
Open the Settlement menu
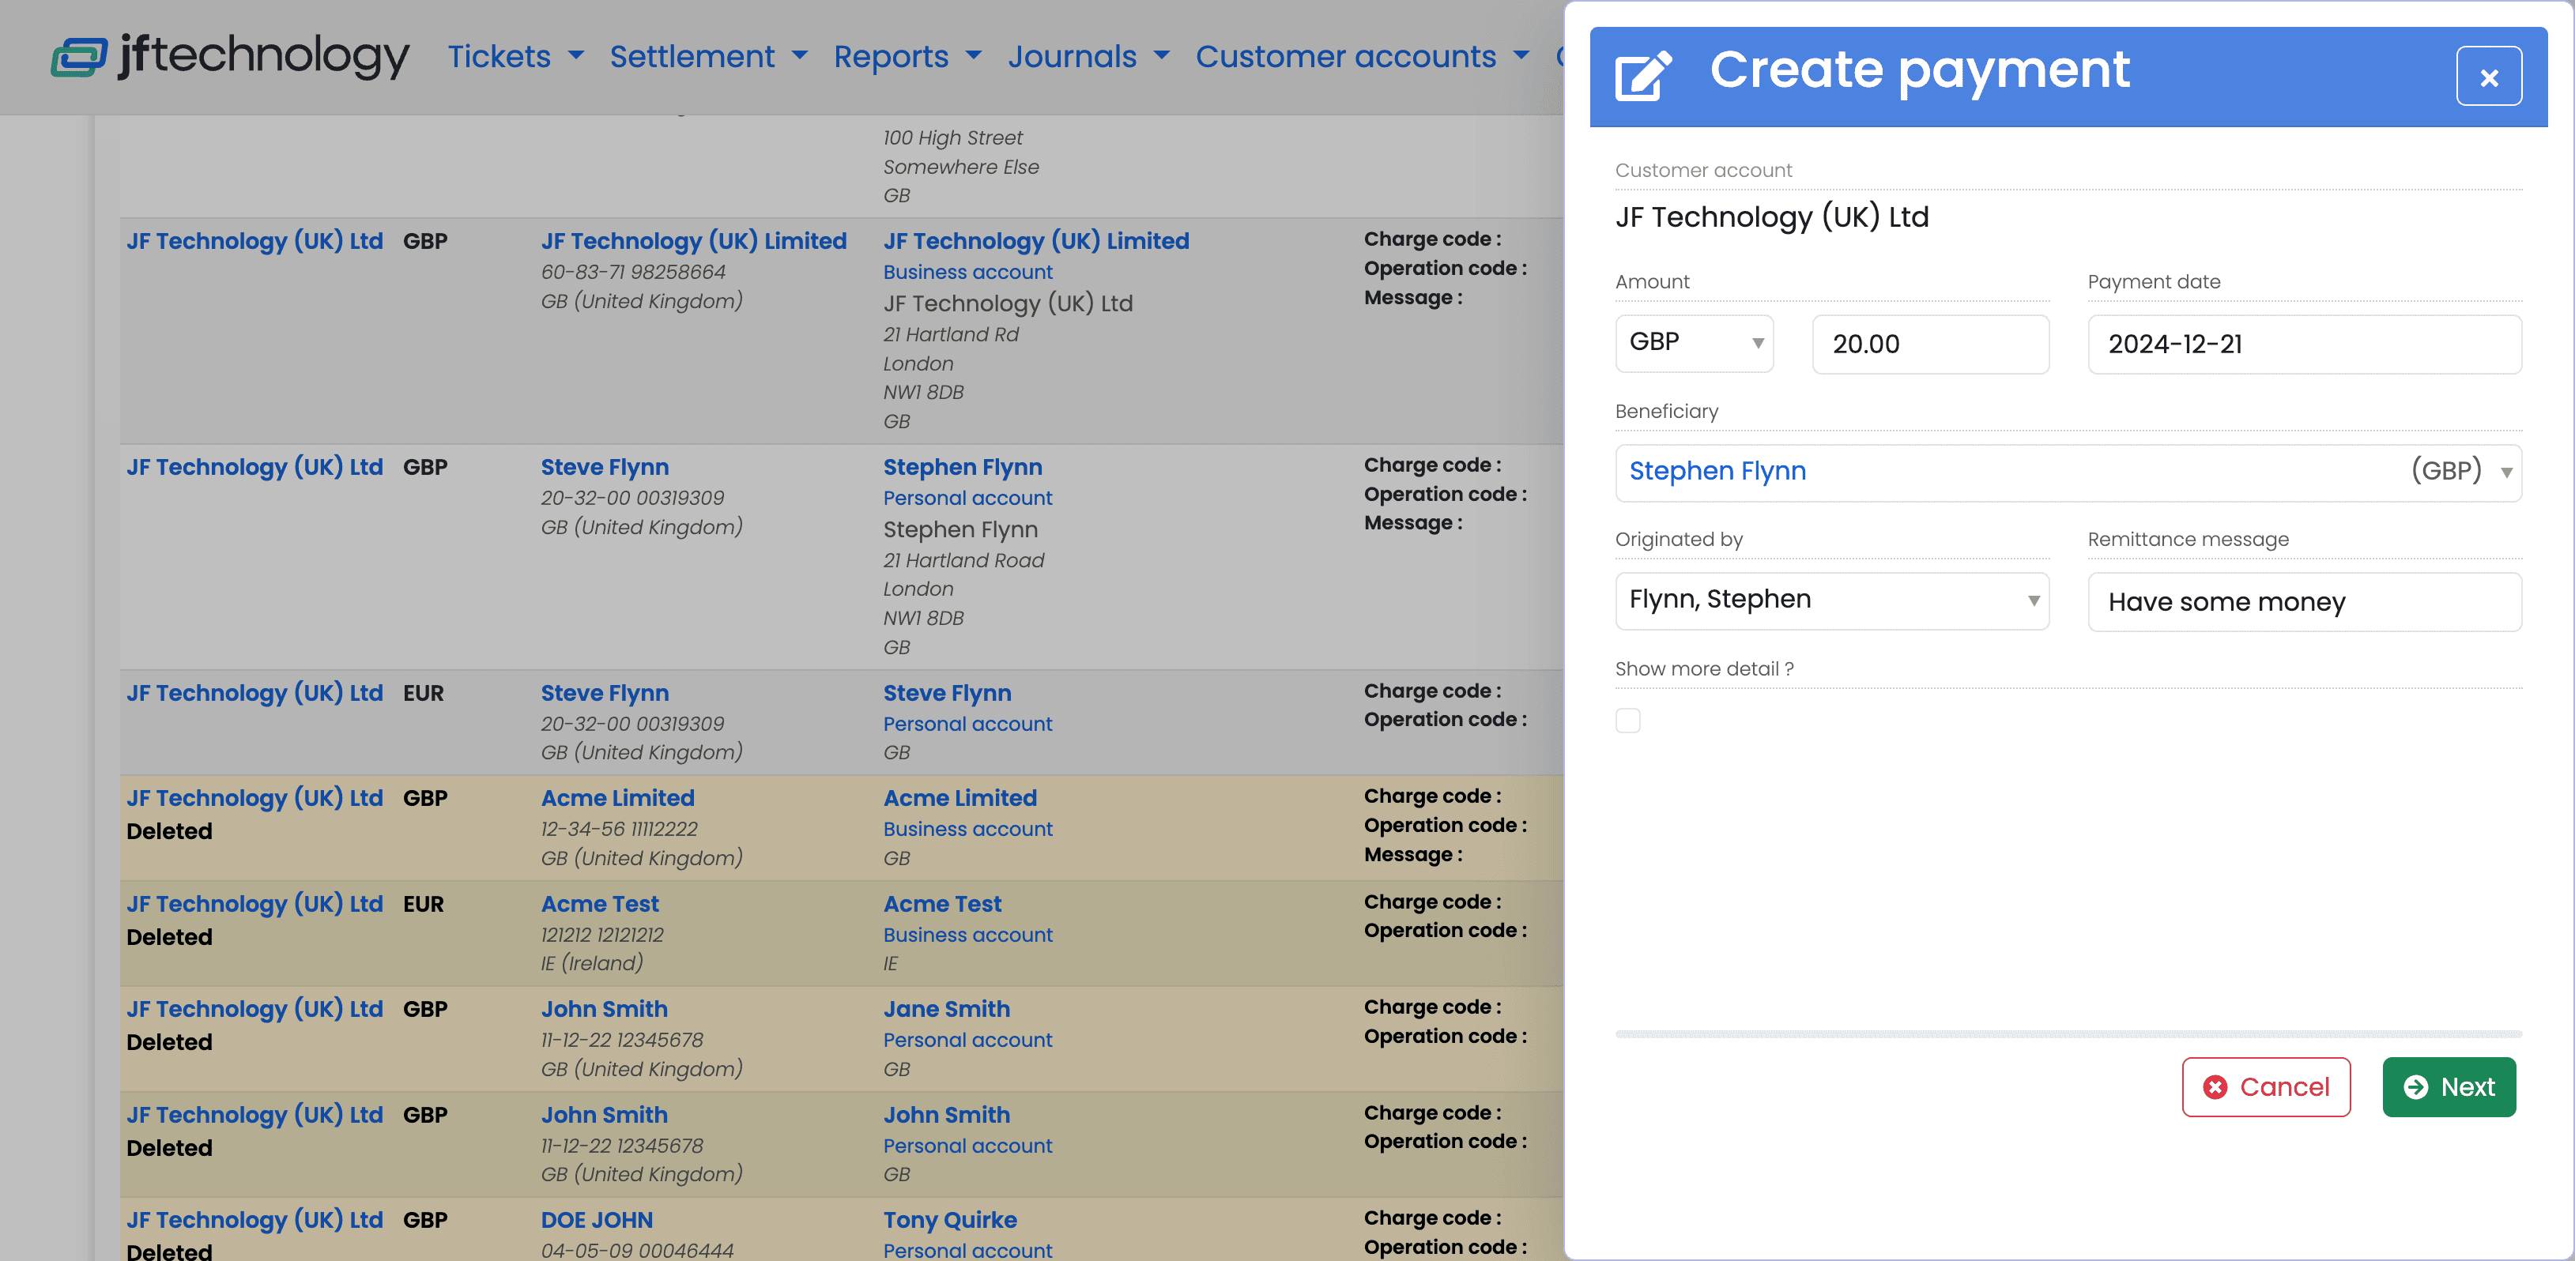(x=707, y=57)
